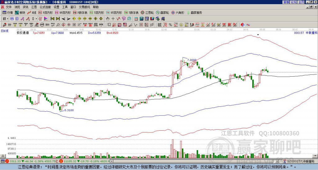The height and width of the screenshot is (170, 318).
Task: Jump to the first bar icon
Action: click(x=52, y=19)
